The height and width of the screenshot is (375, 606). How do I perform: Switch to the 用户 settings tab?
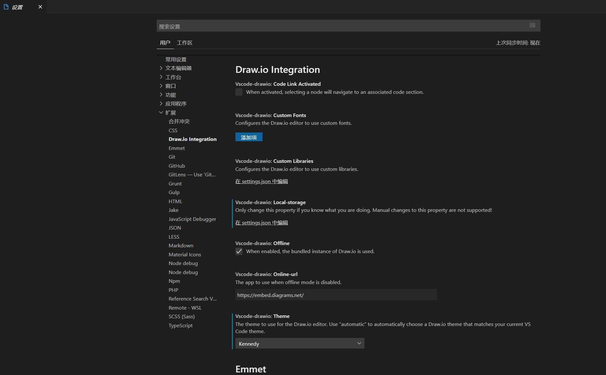coord(165,43)
